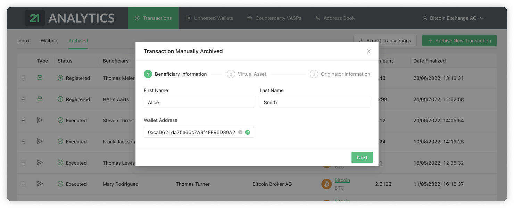This screenshot has height=208, width=514.
Task: Click the Bitcoin coin icon in Mary Rodriguez row
Action: (326, 184)
